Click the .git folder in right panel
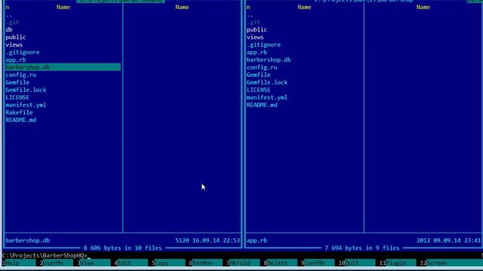The image size is (483, 271). click(254, 22)
